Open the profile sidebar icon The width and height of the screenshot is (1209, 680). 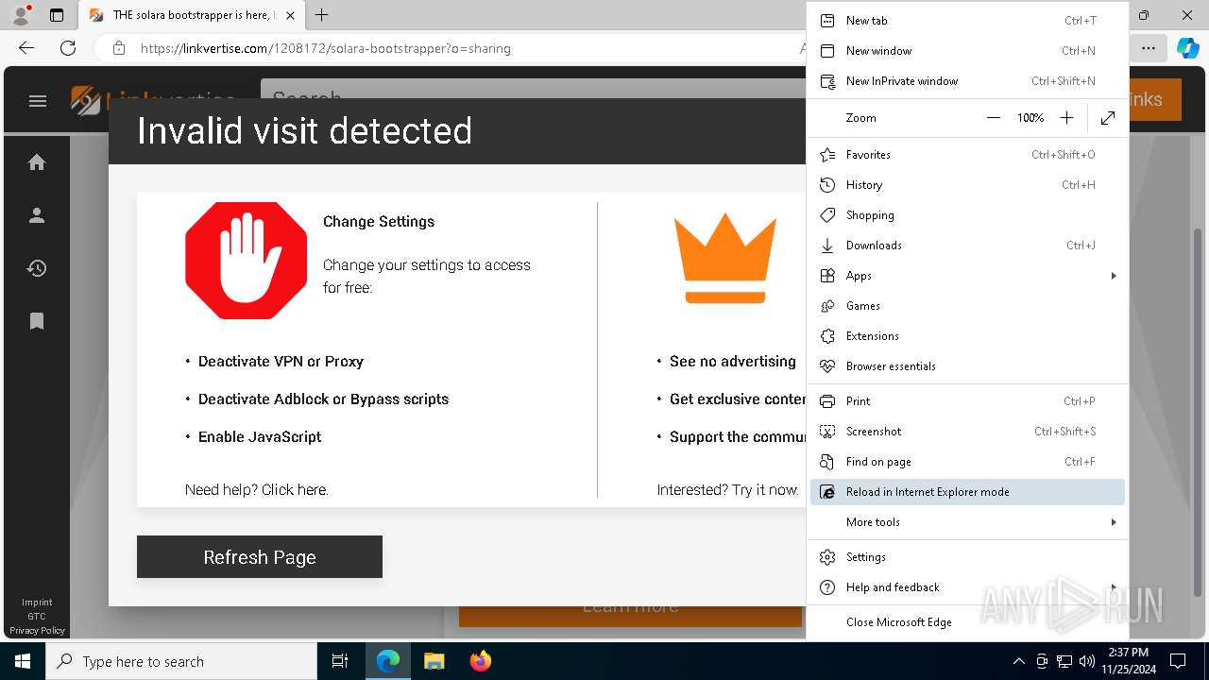pyautogui.click(x=37, y=215)
